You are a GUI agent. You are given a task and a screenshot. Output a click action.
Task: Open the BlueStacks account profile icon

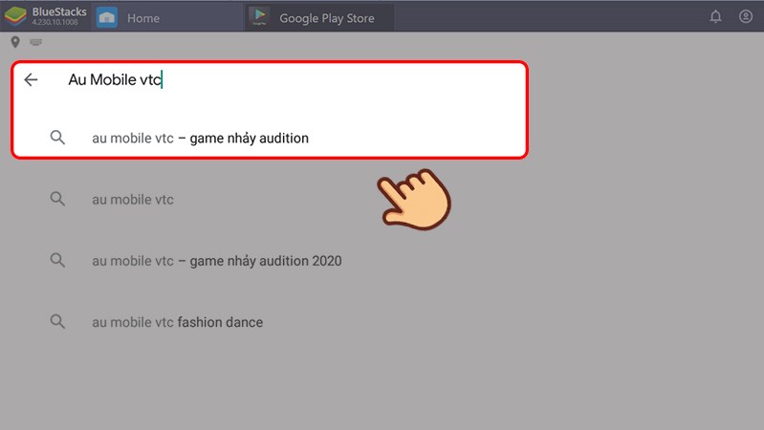coord(746,16)
